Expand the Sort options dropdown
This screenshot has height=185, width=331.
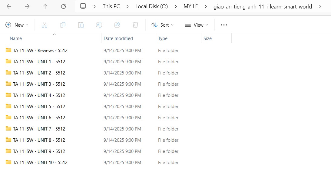(163, 25)
